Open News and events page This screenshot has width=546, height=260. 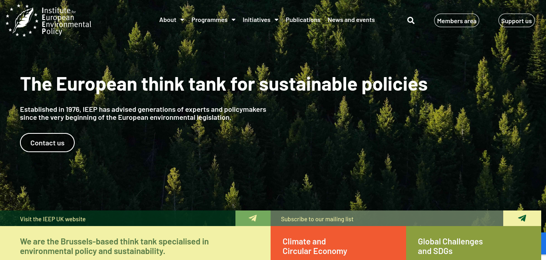351,20
